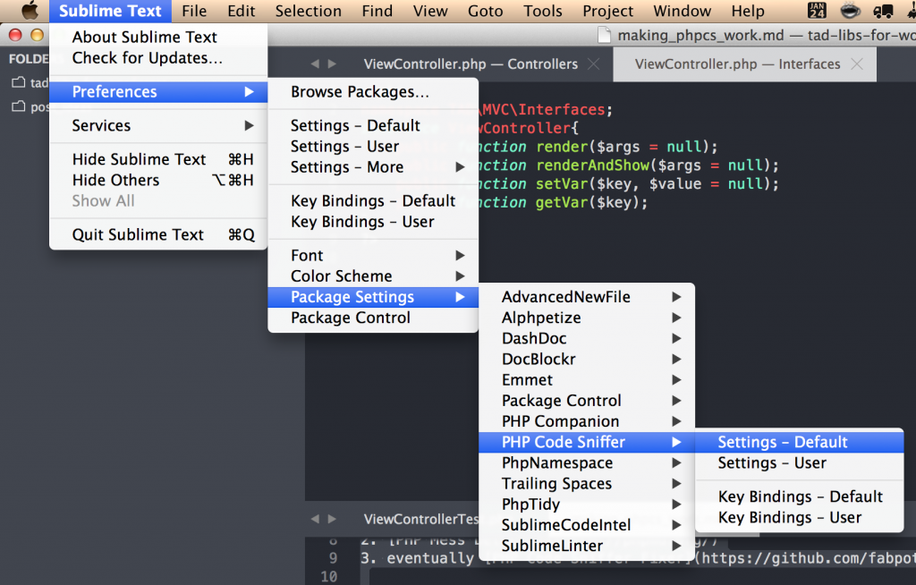Open Settings – Default in Preferences submenu
This screenshot has height=585, width=916.
click(373, 125)
